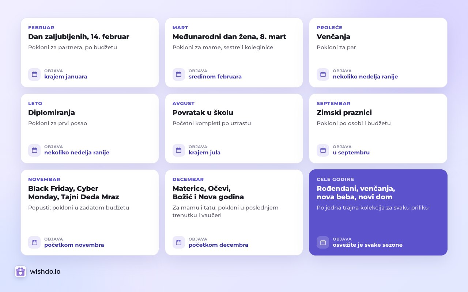The height and width of the screenshot is (292, 468).
Task: Click the 'Diplomiranja' card title
Action: [52, 113]
